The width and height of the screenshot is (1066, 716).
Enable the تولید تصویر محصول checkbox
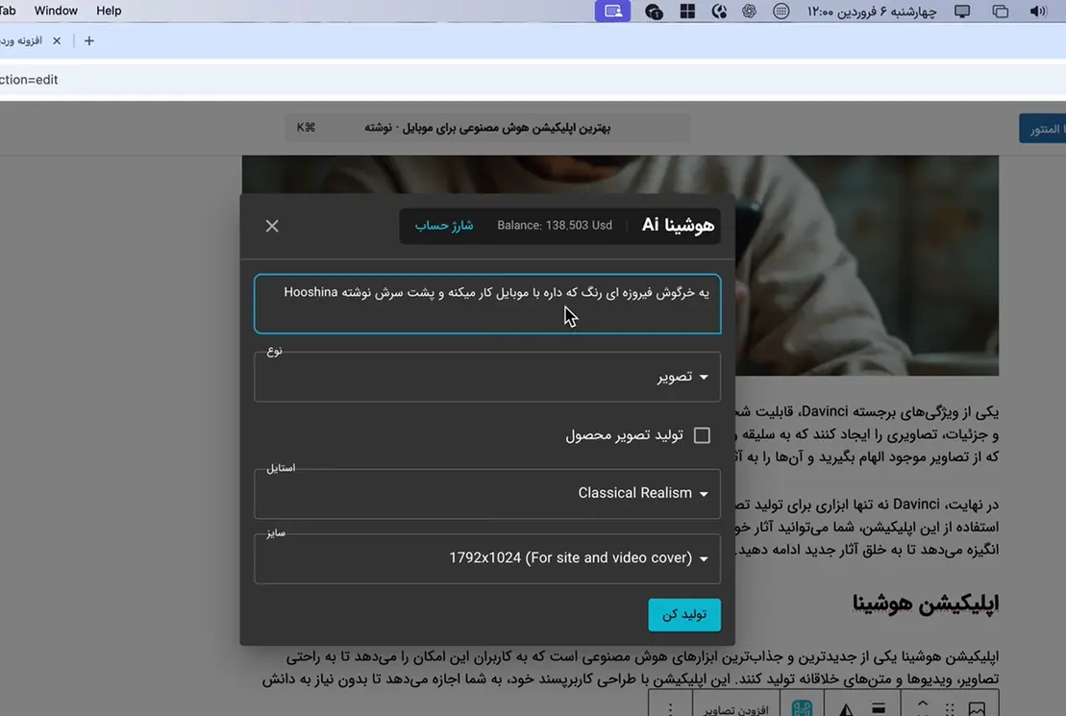coord(703,435)
